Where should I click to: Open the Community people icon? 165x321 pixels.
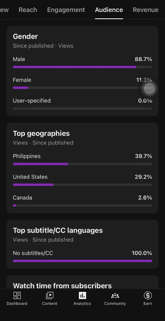tap(115, 295)
